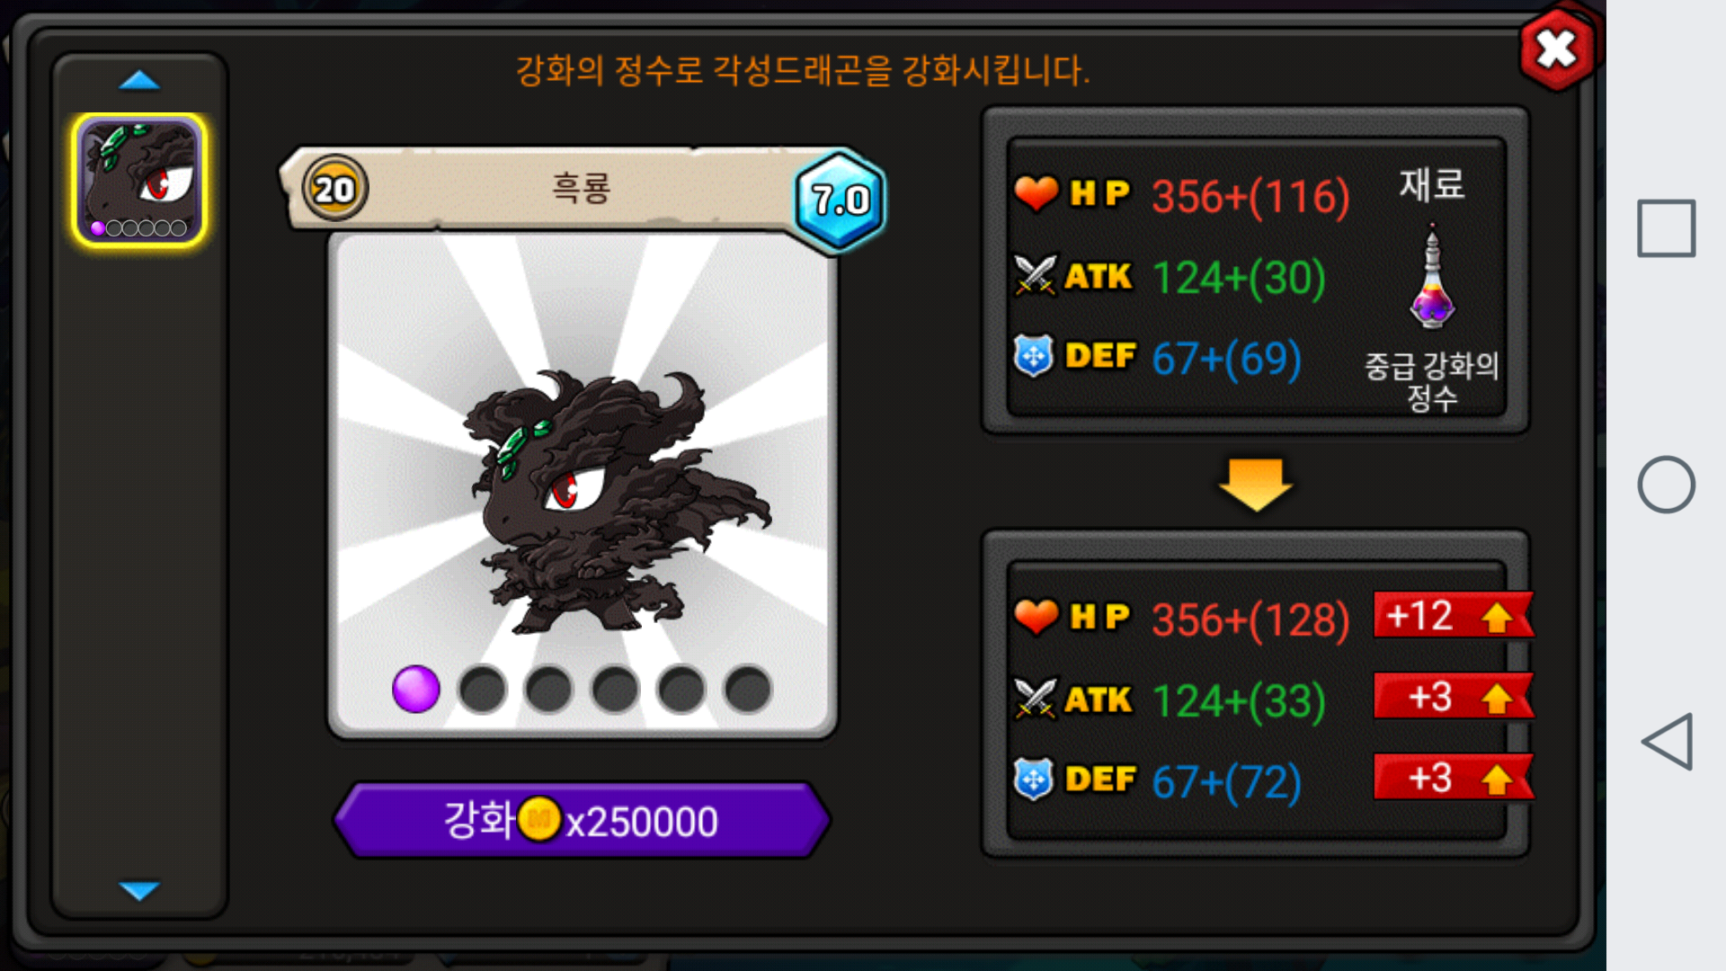Tap the 강화 x250000 enhance button
The width and height of the screenshot is (1726, 971).
(x=582, y=820)
